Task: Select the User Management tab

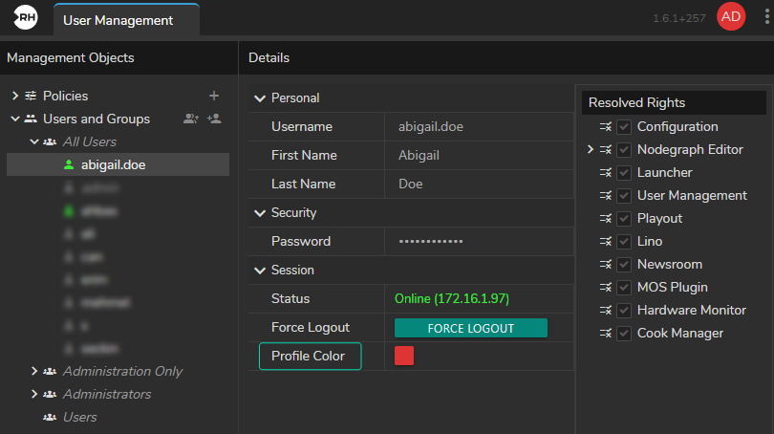Action: pyautogui.click(x=118, y=20)
